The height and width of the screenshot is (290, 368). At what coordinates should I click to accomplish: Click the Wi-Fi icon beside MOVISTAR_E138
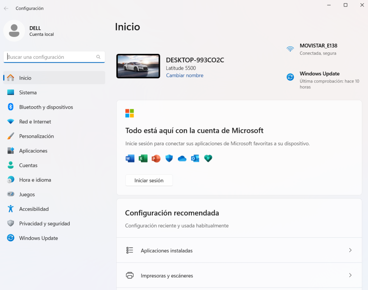point(290,49)
